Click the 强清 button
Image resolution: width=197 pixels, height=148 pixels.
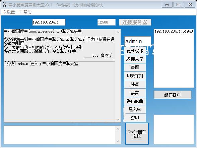point(135,84)
